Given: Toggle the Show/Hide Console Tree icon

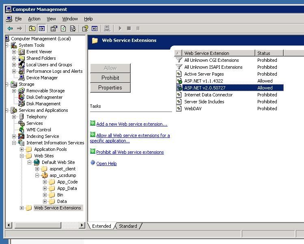Looking at the screenshot, I should click(x=42, y=28).
